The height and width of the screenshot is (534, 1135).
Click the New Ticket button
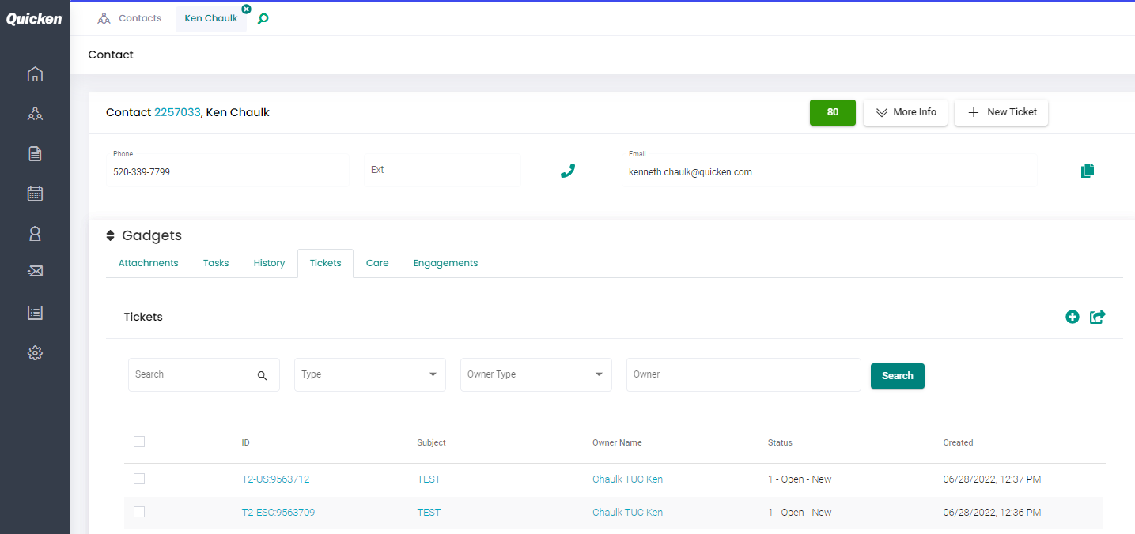[1001, 112]
